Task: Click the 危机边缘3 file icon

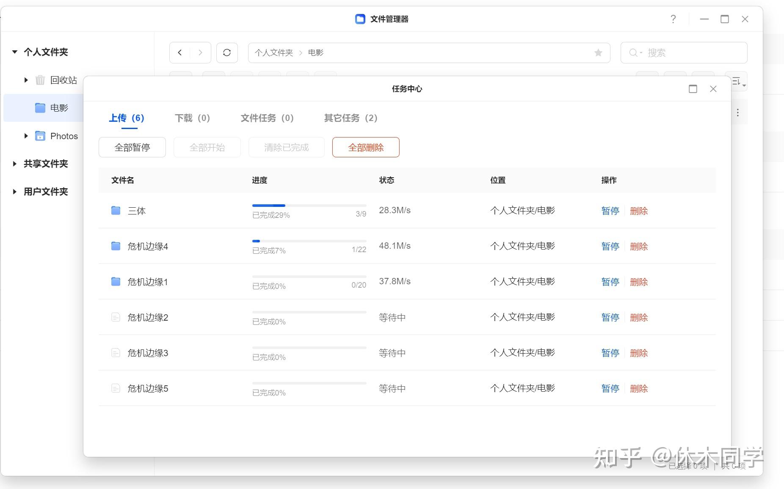Action: coord(116,353)
